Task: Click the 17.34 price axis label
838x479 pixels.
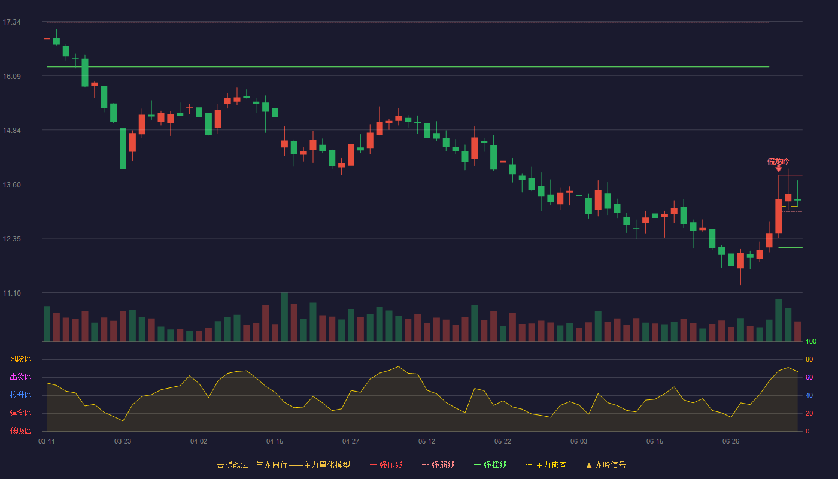Action: tap(11, 22)
